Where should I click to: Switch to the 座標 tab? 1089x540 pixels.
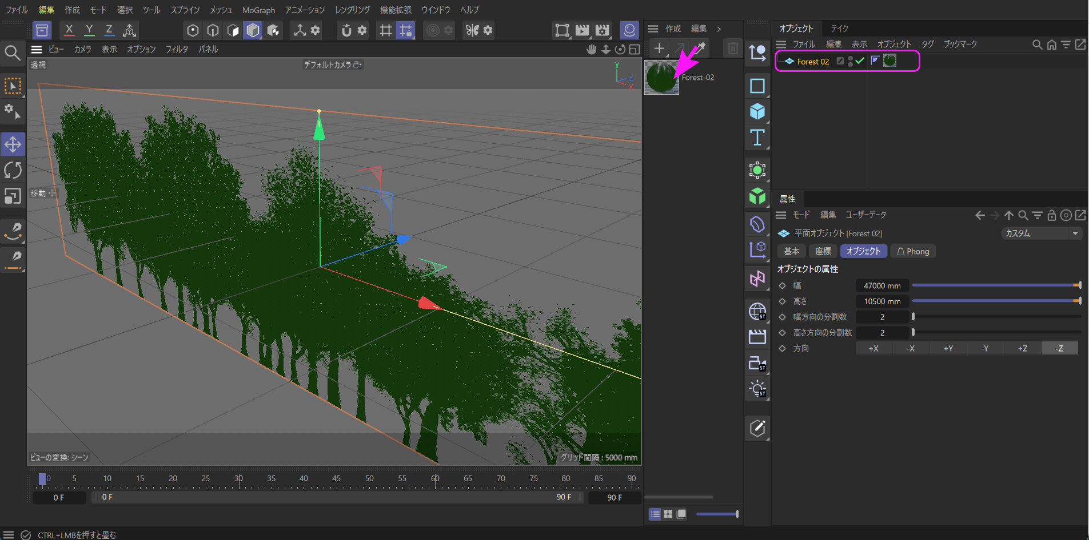pyautogui.click(x=823, y=251)
